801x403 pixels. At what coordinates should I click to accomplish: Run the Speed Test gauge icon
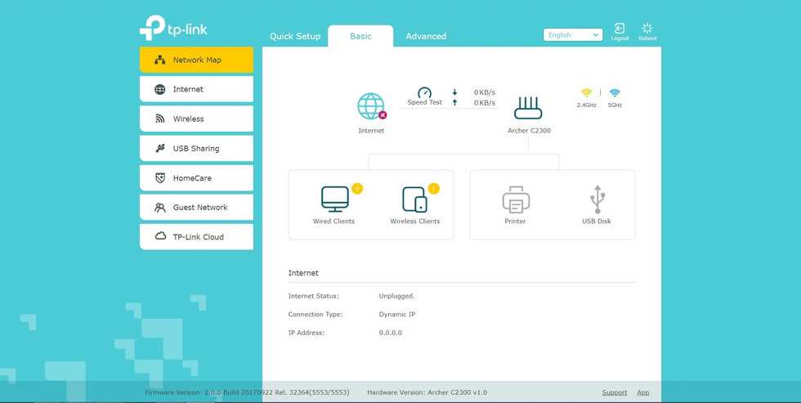[424, 93]
